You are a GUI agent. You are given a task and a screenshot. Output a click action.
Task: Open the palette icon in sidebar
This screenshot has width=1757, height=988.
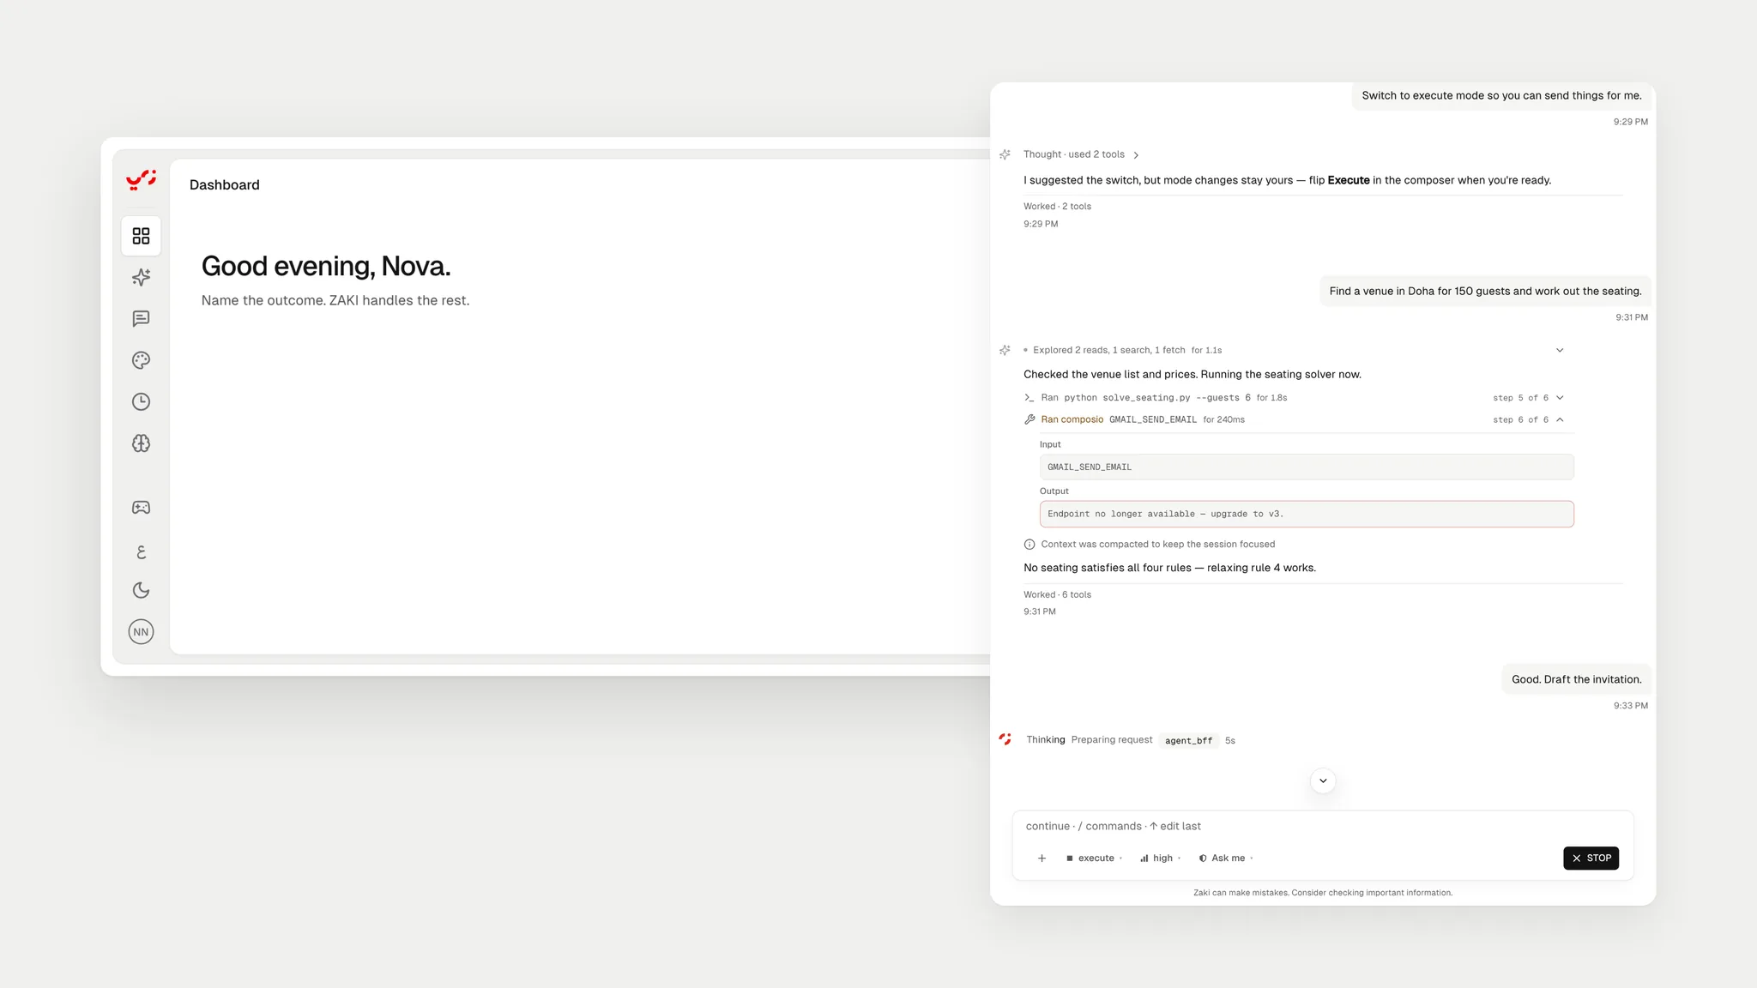tap(141, 360)
